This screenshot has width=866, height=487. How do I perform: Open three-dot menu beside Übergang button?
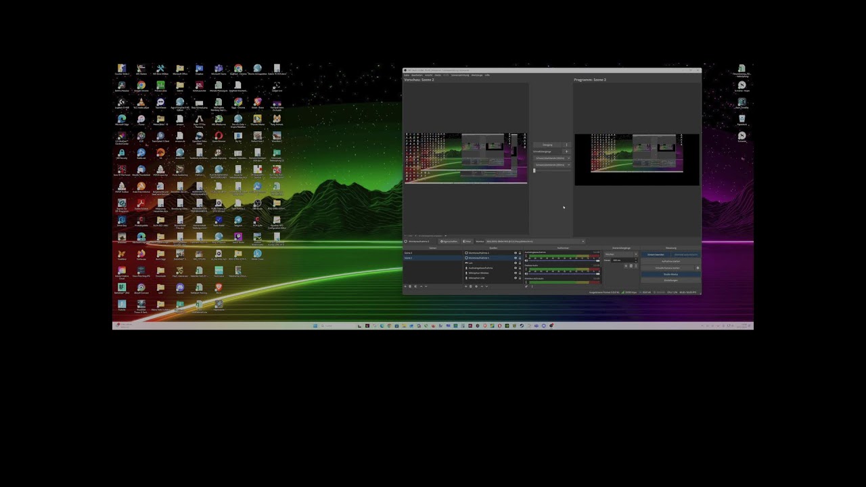(x=566, y=145)
